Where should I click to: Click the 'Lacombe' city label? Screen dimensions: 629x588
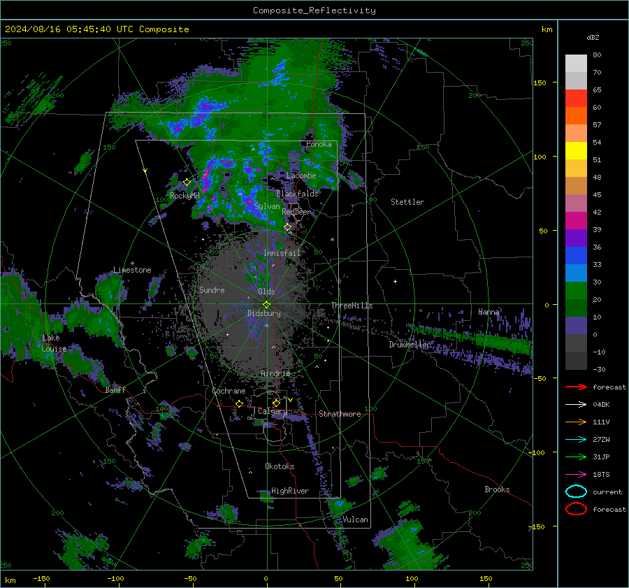point(301,175)
